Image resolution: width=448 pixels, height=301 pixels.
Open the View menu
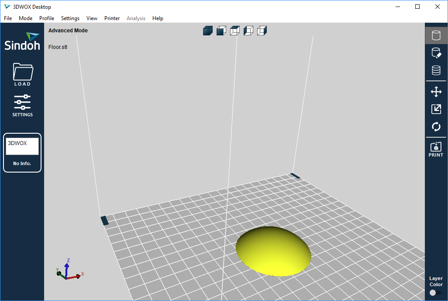coord(92,18)
